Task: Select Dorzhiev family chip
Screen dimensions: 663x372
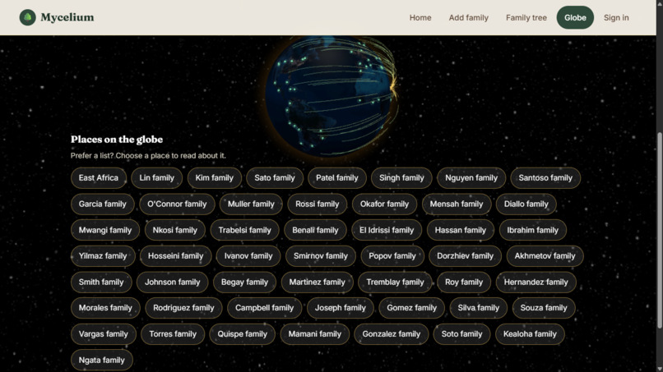Action: point(465,256)
